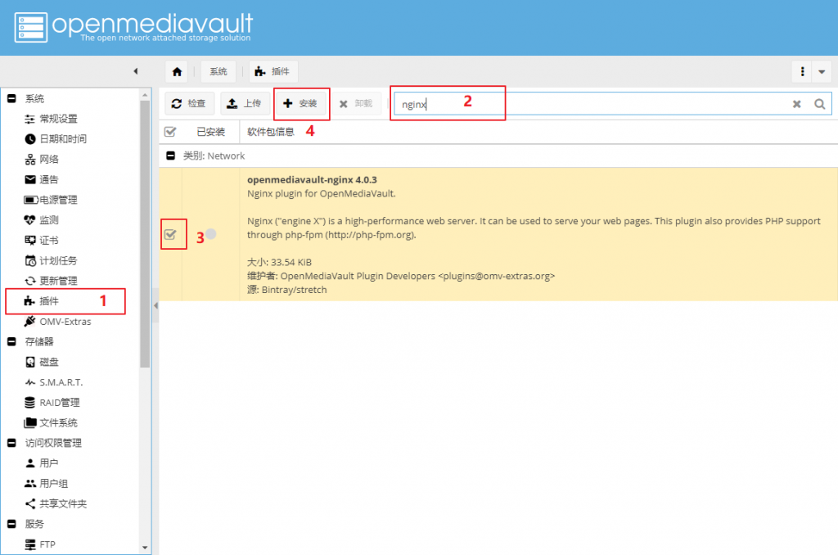Open the home breadcrumb icon

(x=177, y=72)
